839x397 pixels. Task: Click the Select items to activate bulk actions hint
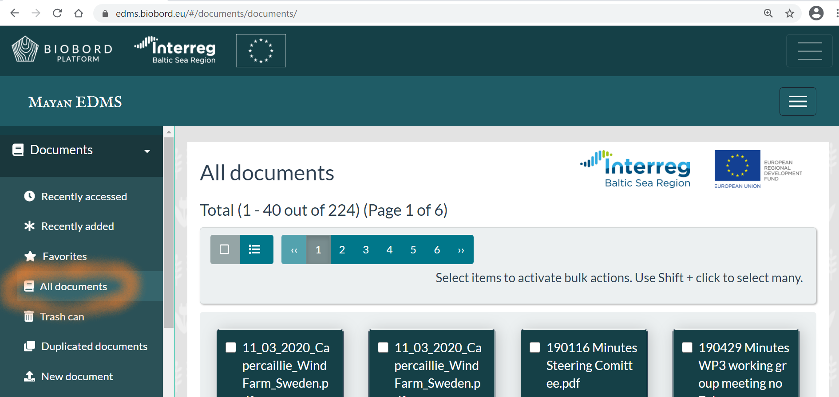[619, 278]
